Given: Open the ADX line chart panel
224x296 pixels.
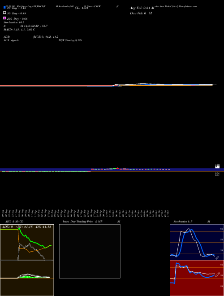Looking at the screenshot, I should 27,242.
